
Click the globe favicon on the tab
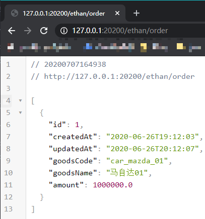15,13
